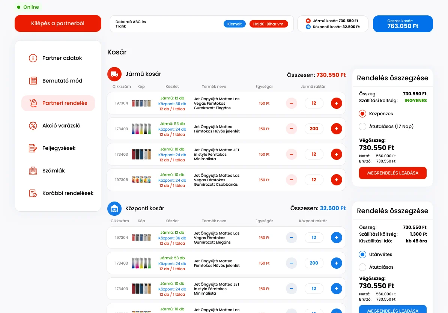The height and width of the screenshot is (313, 448).
Task: Click the Akció varázsló percent badge icon
Action: [x=33, y=125]
